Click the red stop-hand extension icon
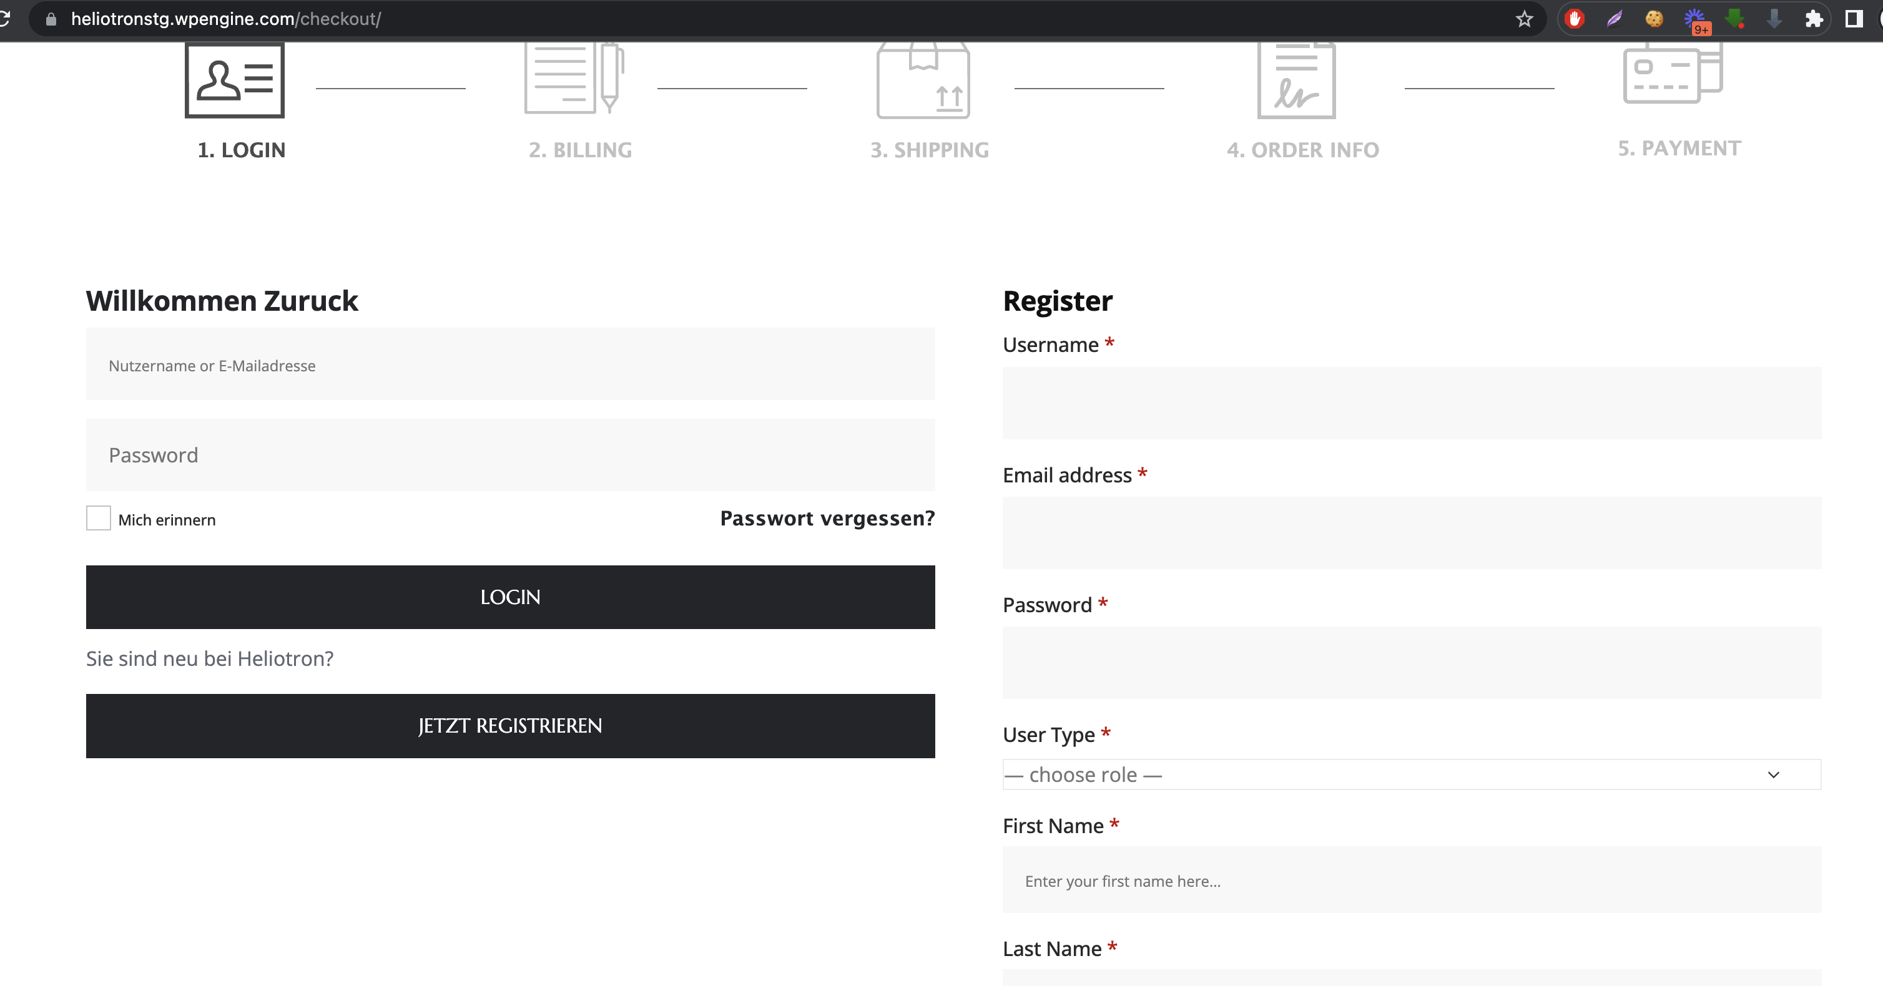 coord(1575,19)
